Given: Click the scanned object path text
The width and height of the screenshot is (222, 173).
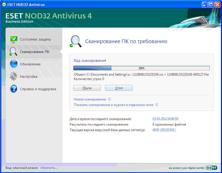Looking at the screenshot, I should 141,74.
